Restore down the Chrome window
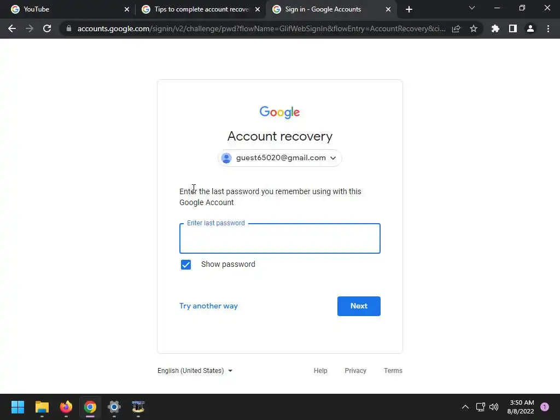Image resolution: width=560 pixels, height=420 pixels. tap(522, 8)
